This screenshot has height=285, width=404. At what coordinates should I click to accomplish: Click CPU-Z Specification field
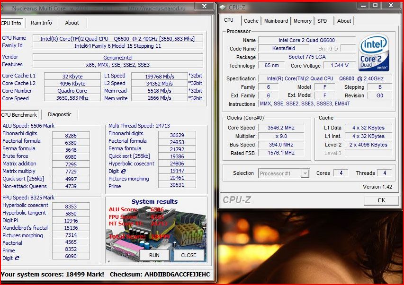click(325, 78)
